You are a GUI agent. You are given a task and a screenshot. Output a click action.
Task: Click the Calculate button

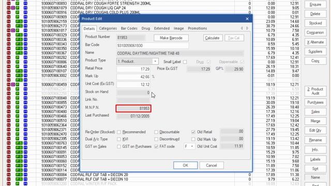[x=212, y=38]
